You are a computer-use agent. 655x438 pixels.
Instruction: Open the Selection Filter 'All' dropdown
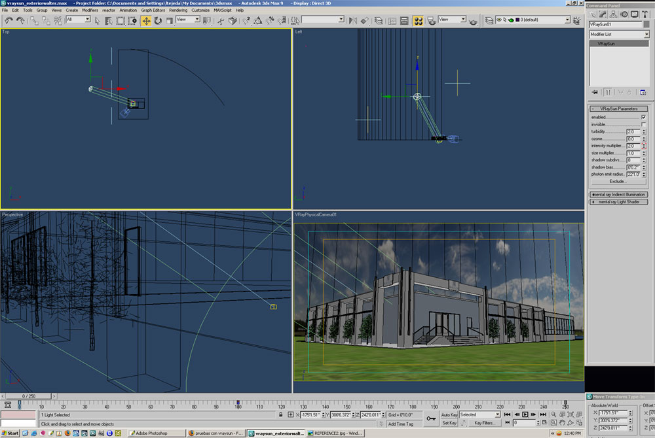point(78,19)
